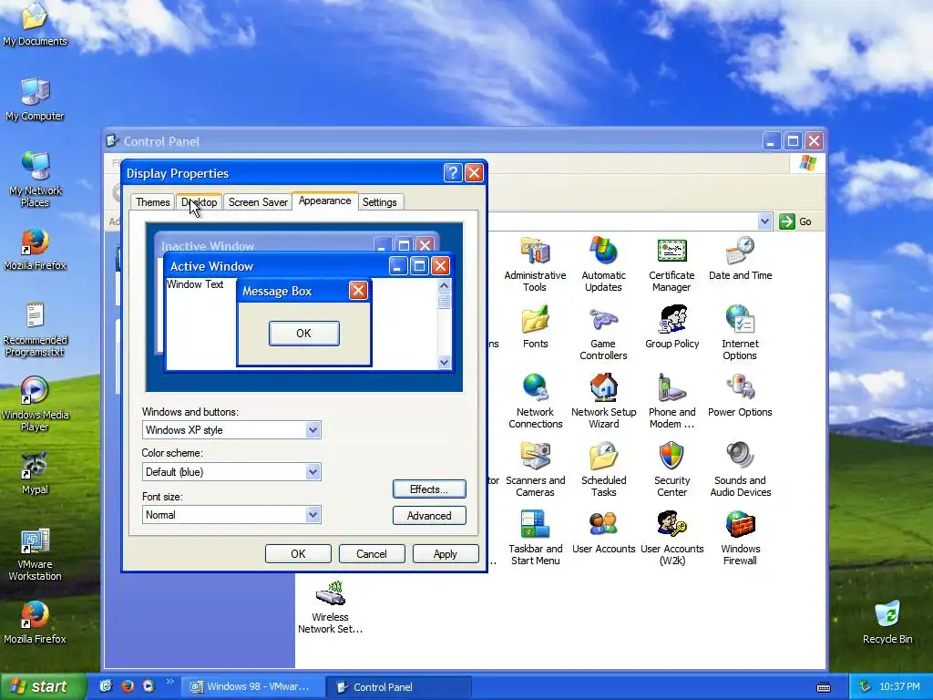Viewport: 933px width, 700px height.
Task: Open Windows Firewall applet
Action: coord(740,538)
